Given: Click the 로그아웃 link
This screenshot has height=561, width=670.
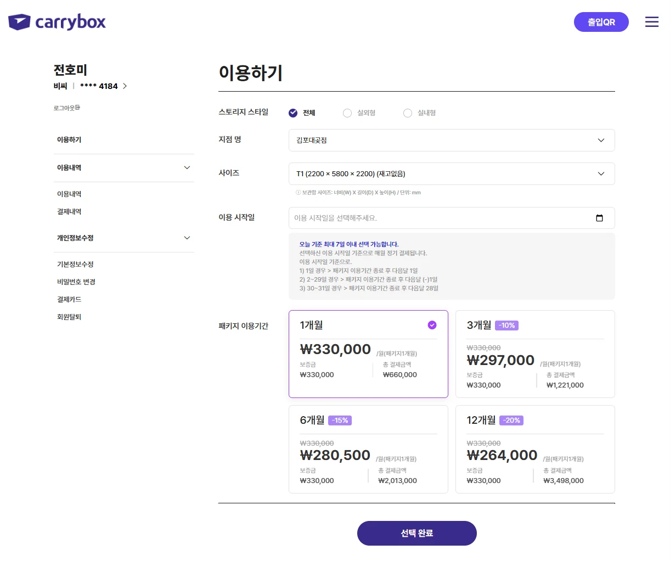Looking at the screenshot, I should pos(67,108).
